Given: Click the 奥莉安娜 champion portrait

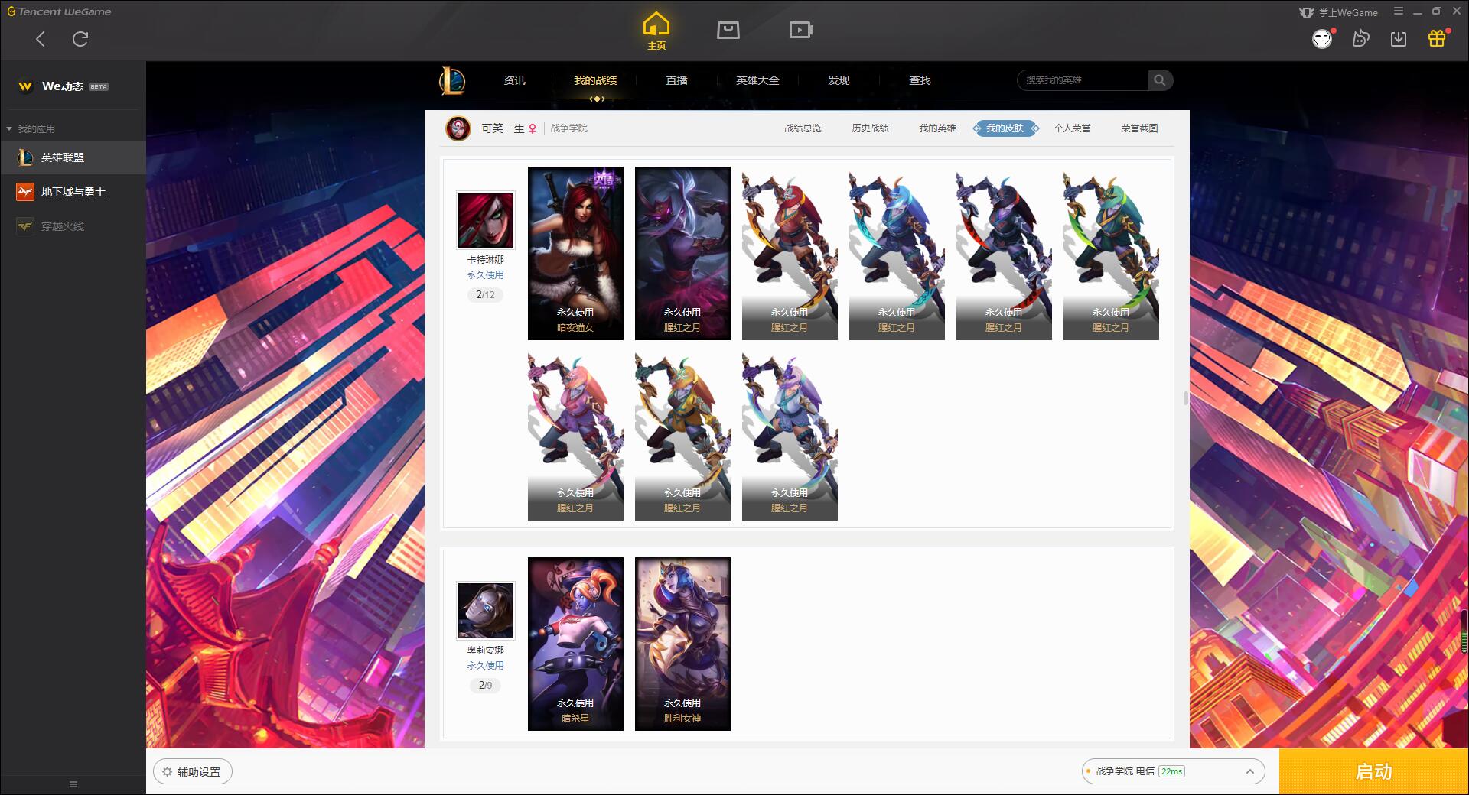Looking at the screenshot, I should pyautogui.click(x=486, y=611).
